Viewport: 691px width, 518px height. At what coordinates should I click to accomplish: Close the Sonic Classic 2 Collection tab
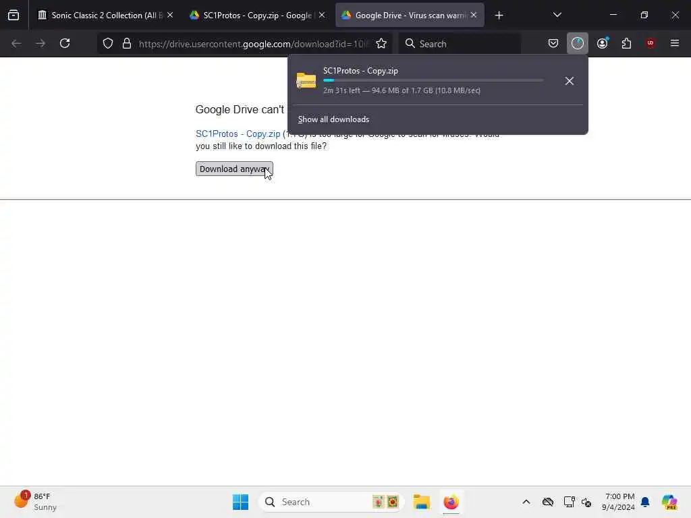click(170, 15)
